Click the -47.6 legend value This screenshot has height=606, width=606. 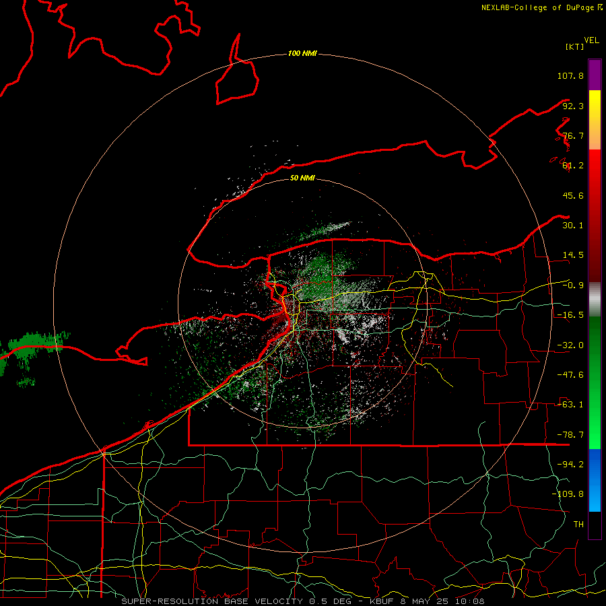tap(570, 375)
